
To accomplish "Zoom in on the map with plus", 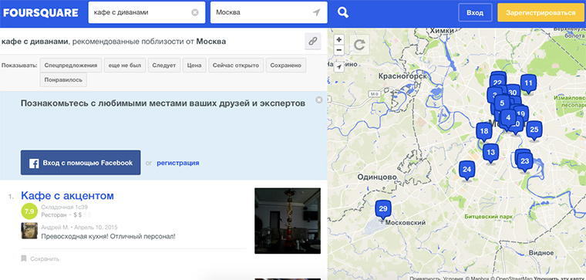I will pos(338,39).
